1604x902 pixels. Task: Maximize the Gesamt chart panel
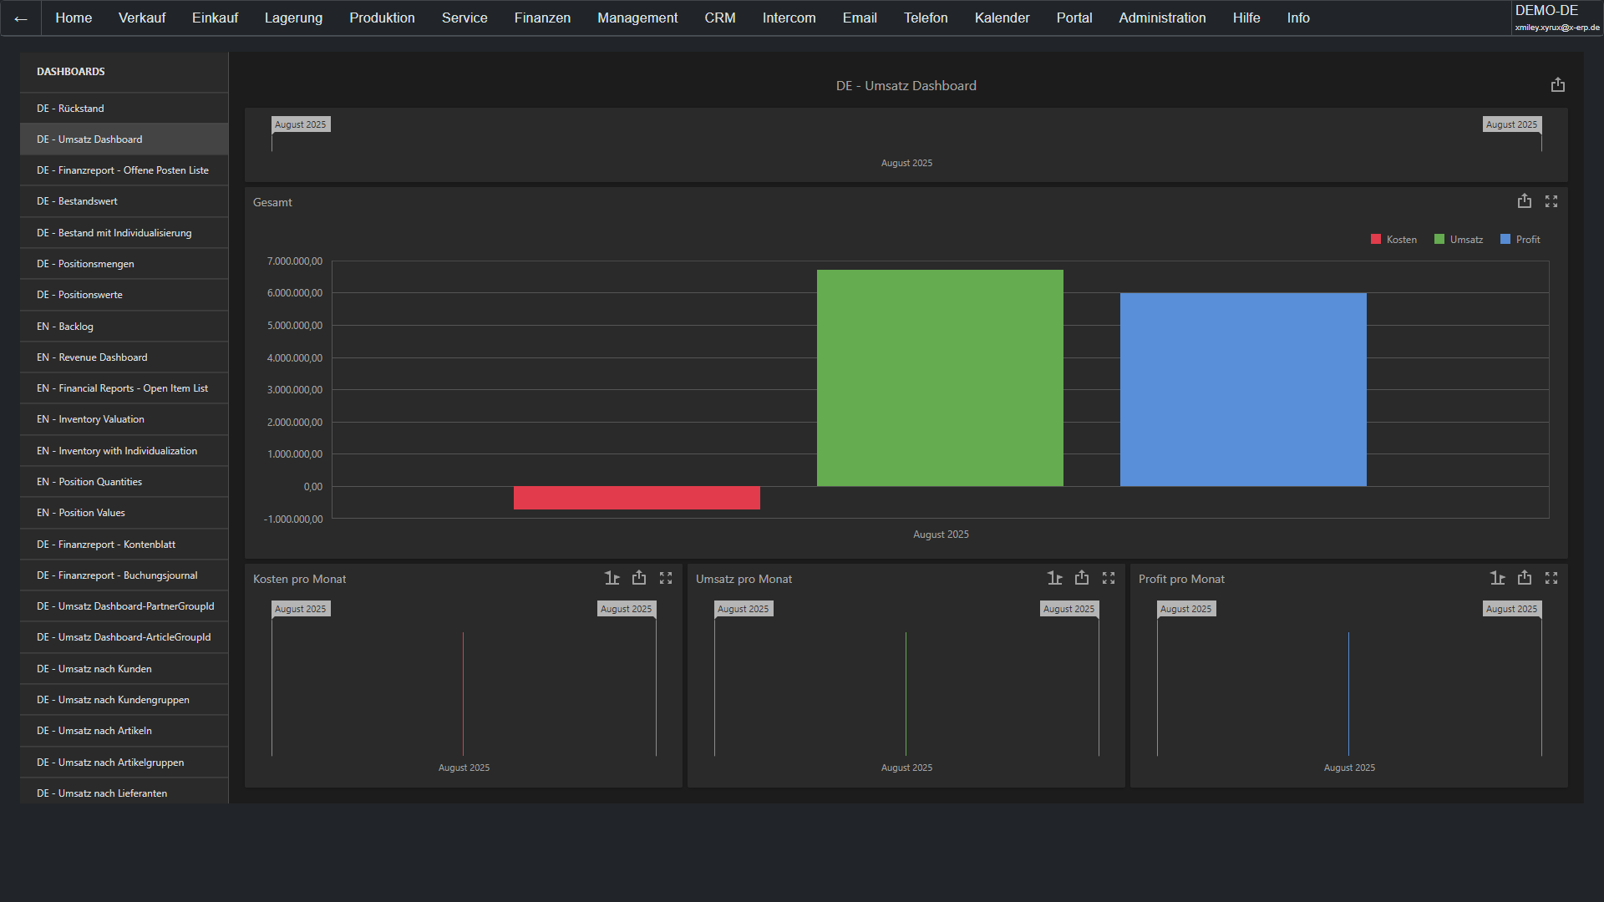[x=1551, y=201]
